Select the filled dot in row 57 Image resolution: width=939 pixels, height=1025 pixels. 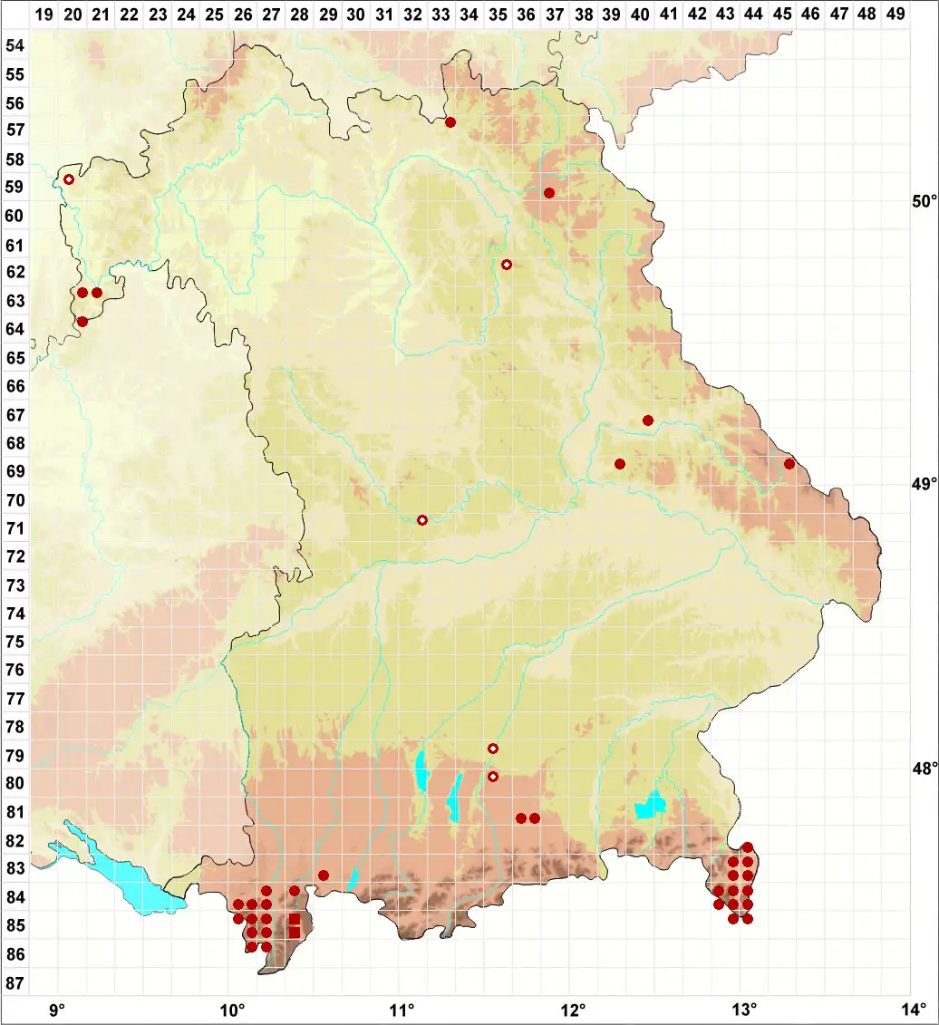tap(450, 122)
